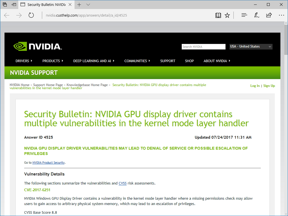Open the tabs you've set aside icon

(x=5, y=4)
